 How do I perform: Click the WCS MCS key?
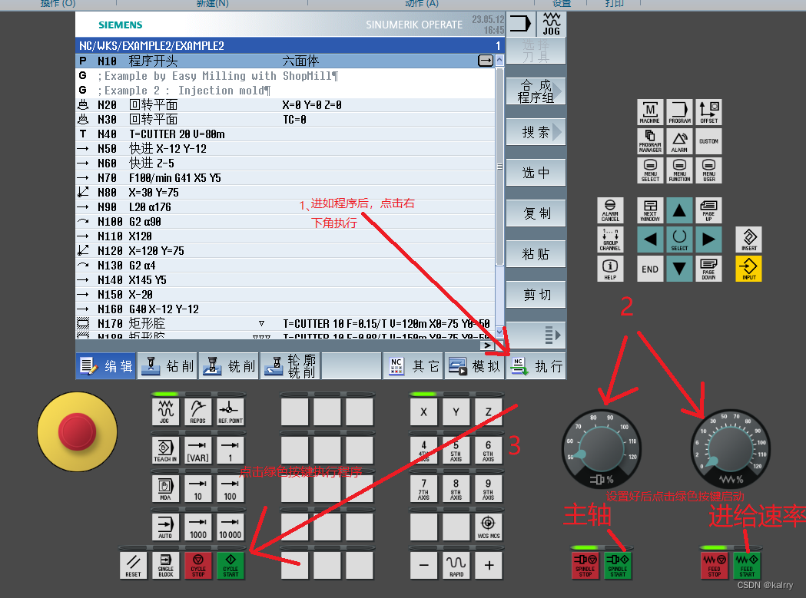(489, 527)
